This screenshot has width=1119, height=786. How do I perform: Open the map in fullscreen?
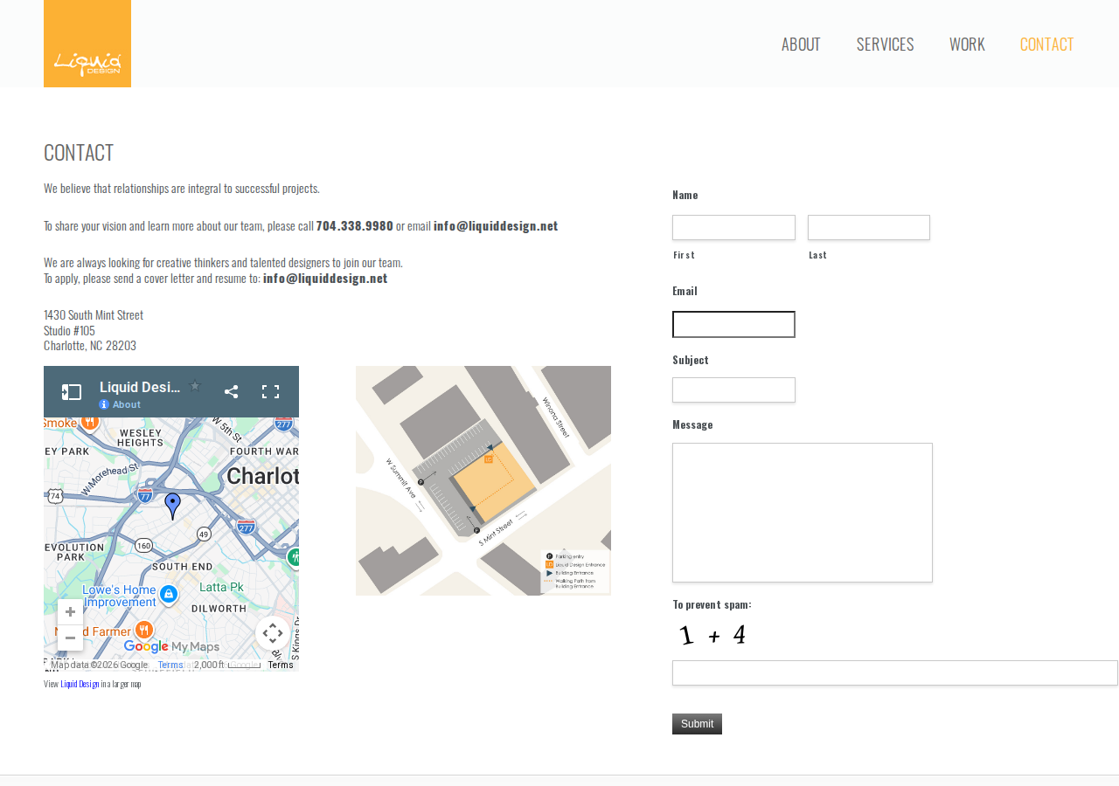[271, 392]
